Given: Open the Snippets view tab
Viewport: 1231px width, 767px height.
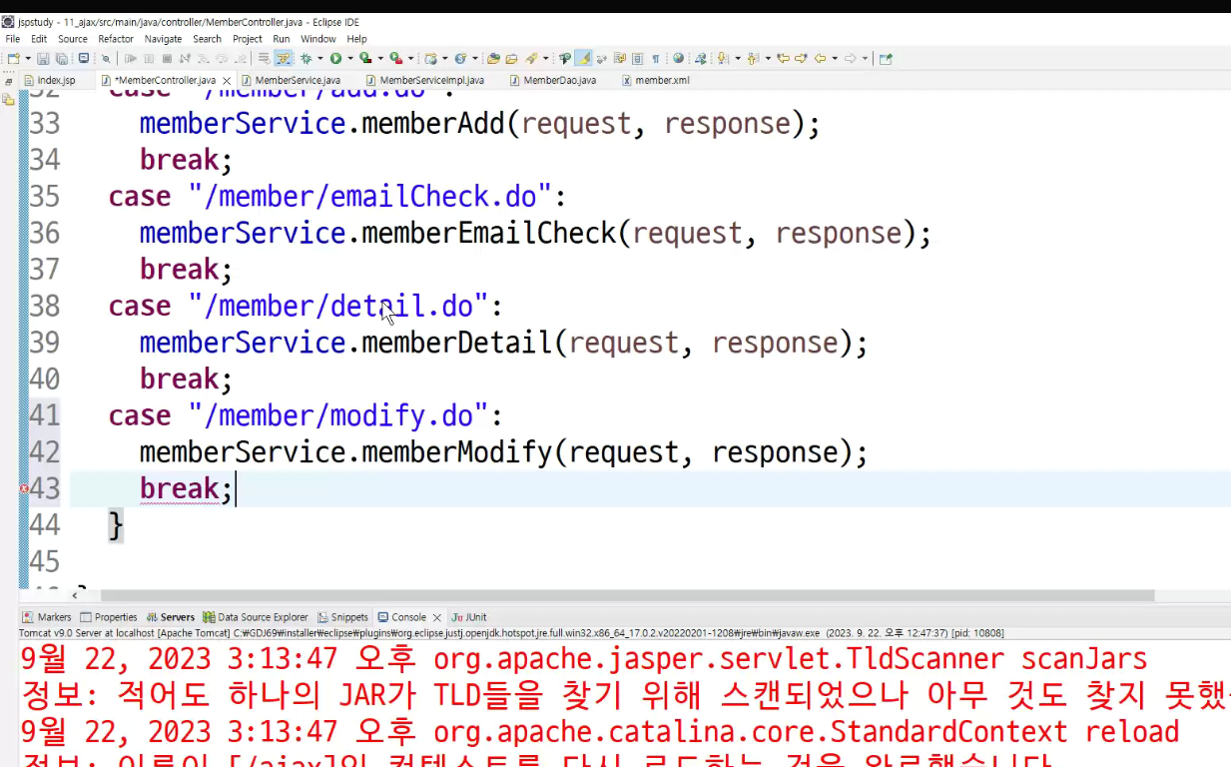Looking at the screenshot, I should pos(343,617).
